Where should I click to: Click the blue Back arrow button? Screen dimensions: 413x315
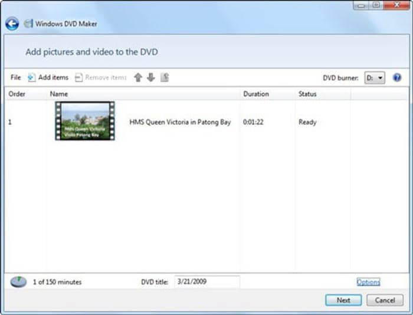[12, 24]
